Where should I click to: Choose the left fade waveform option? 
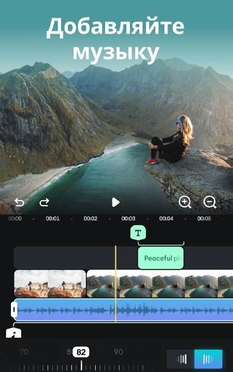point(181,359)
